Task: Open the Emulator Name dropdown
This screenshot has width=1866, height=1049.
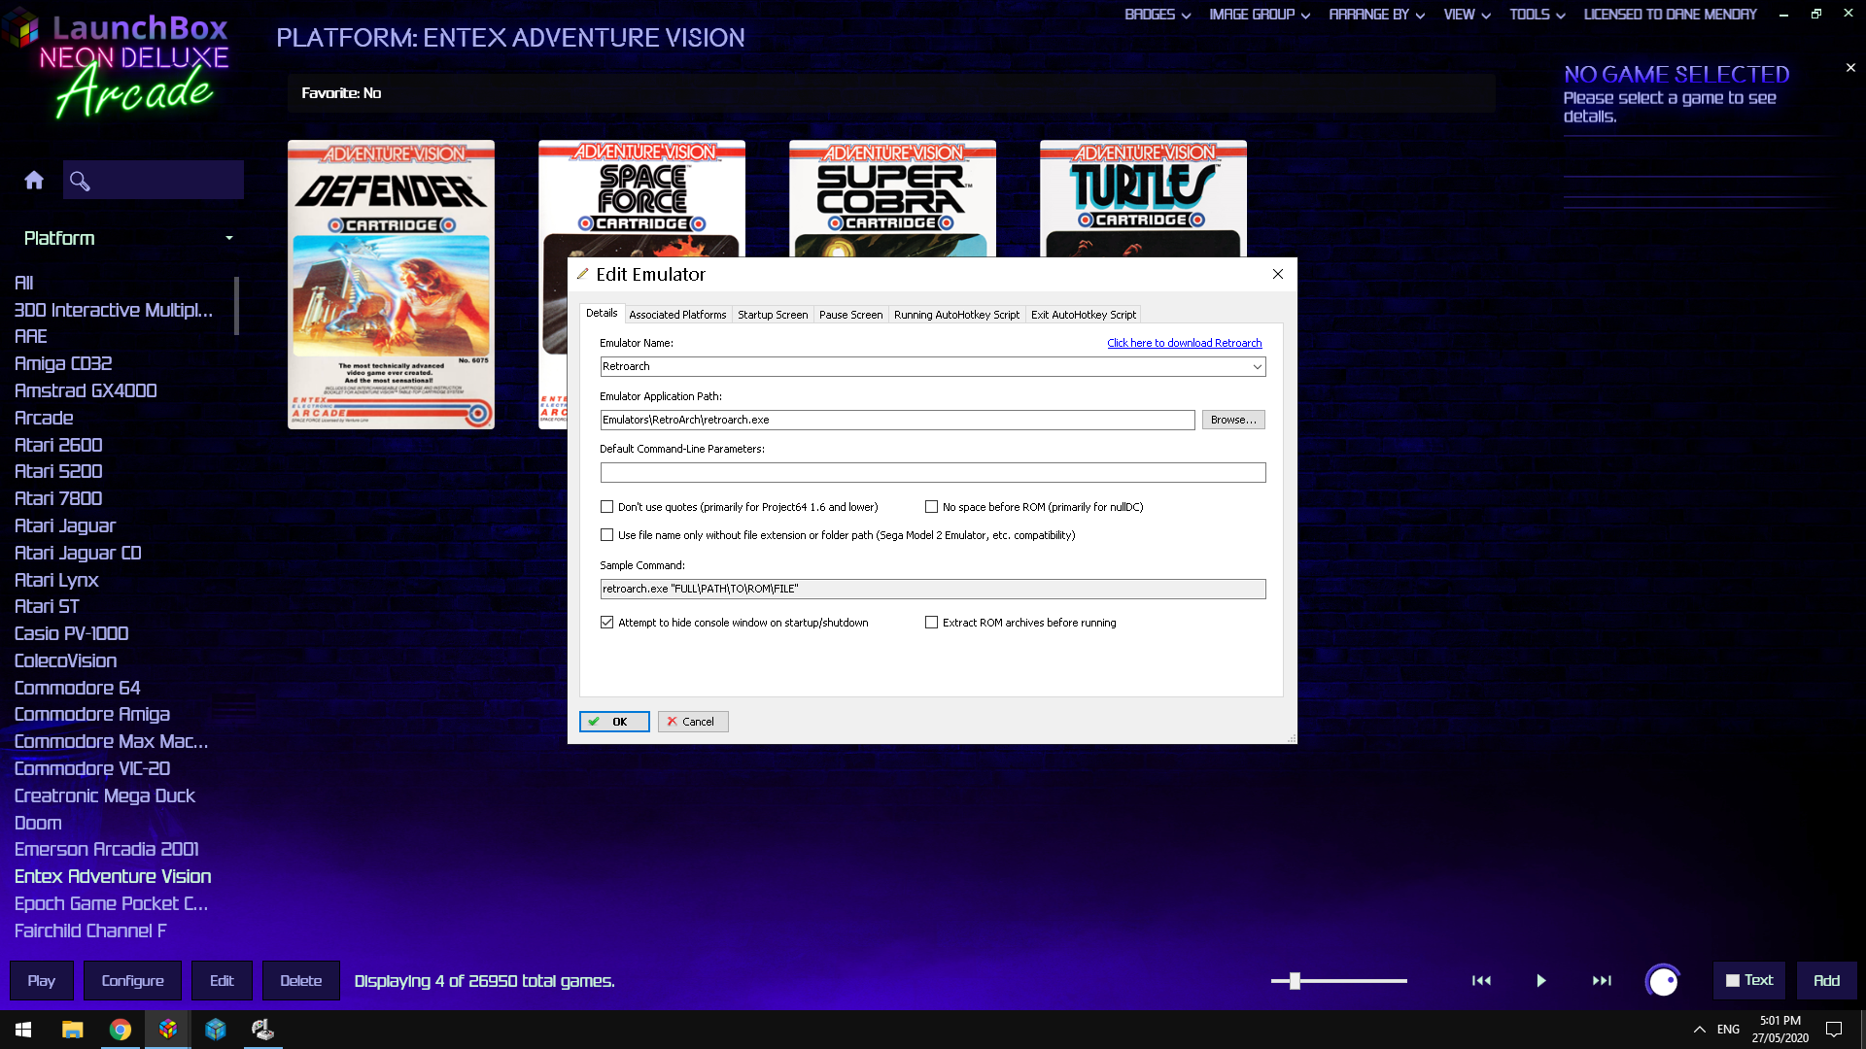Action: pyautogui.click(x=1257, y=367)
